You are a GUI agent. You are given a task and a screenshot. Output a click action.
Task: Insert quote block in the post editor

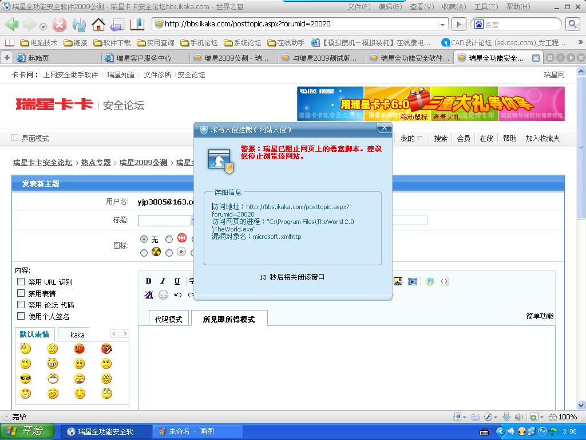click(x=430, y=281)
